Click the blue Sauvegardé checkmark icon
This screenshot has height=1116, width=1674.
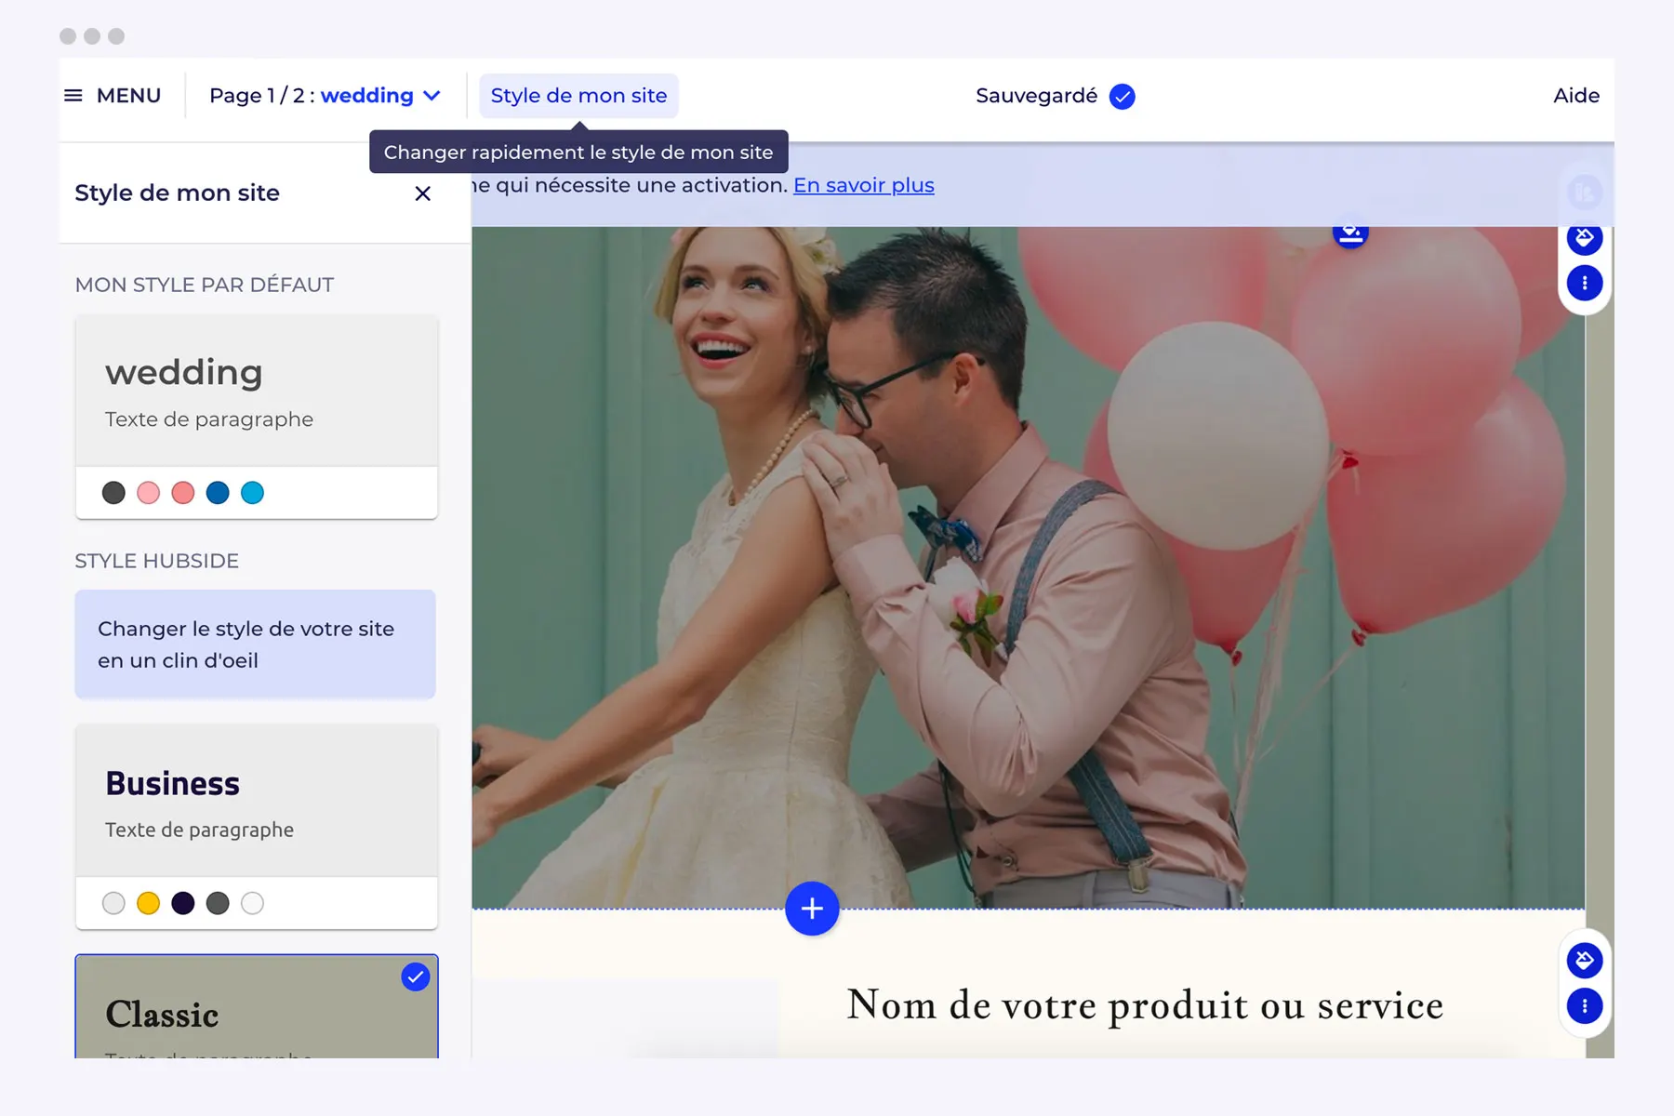pos(1123,97)
